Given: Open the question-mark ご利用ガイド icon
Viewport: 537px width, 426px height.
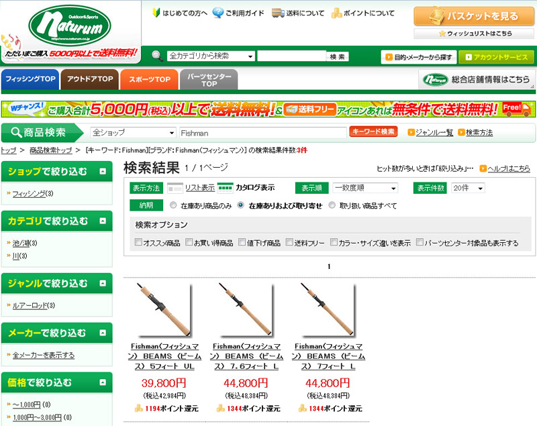Looking at the screenshot, I should (x=217, y=13).
